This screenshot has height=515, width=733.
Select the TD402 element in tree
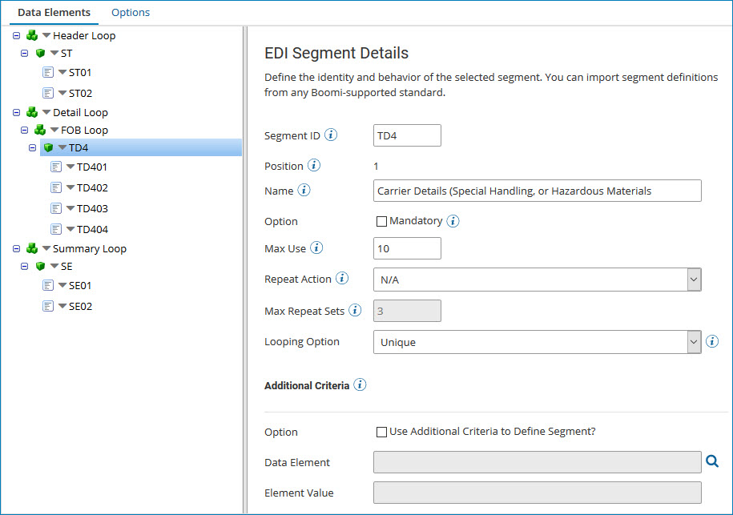pos(91,187)
